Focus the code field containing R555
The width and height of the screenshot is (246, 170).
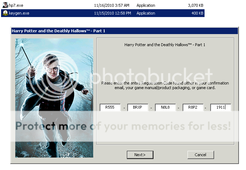coord(110,108)
